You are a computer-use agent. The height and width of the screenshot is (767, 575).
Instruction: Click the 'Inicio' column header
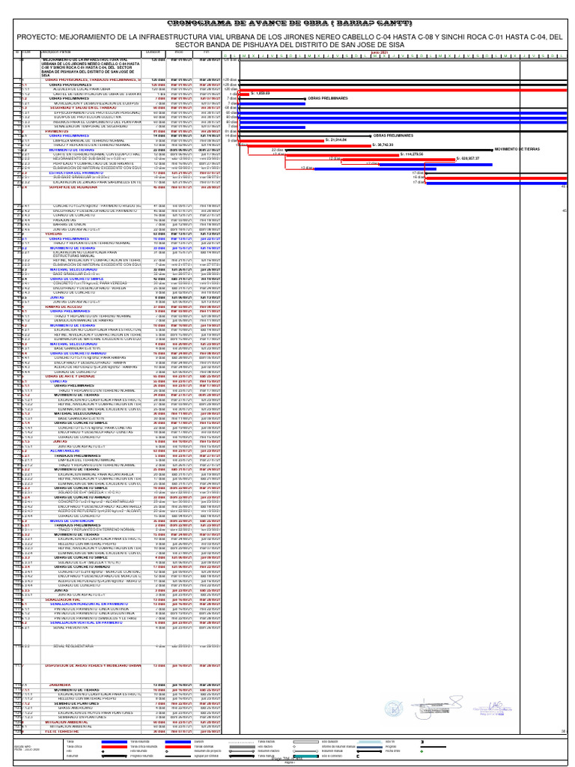coord(179,52)
